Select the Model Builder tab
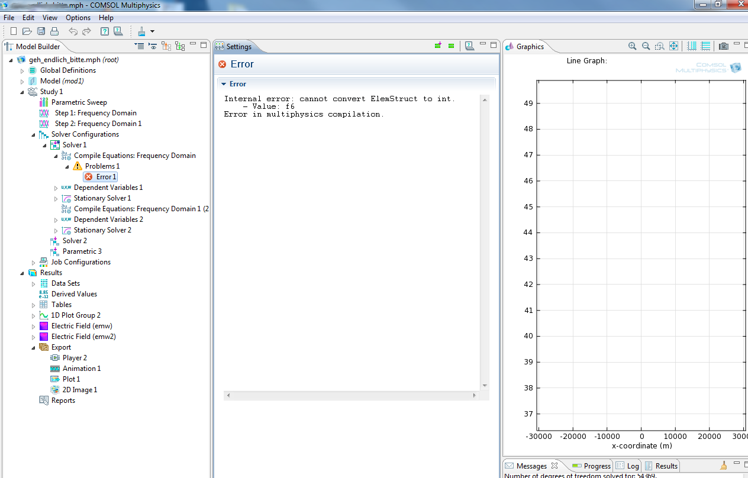Screen dimensions: 748x478 pyautogui.click(x=33, y=46)
